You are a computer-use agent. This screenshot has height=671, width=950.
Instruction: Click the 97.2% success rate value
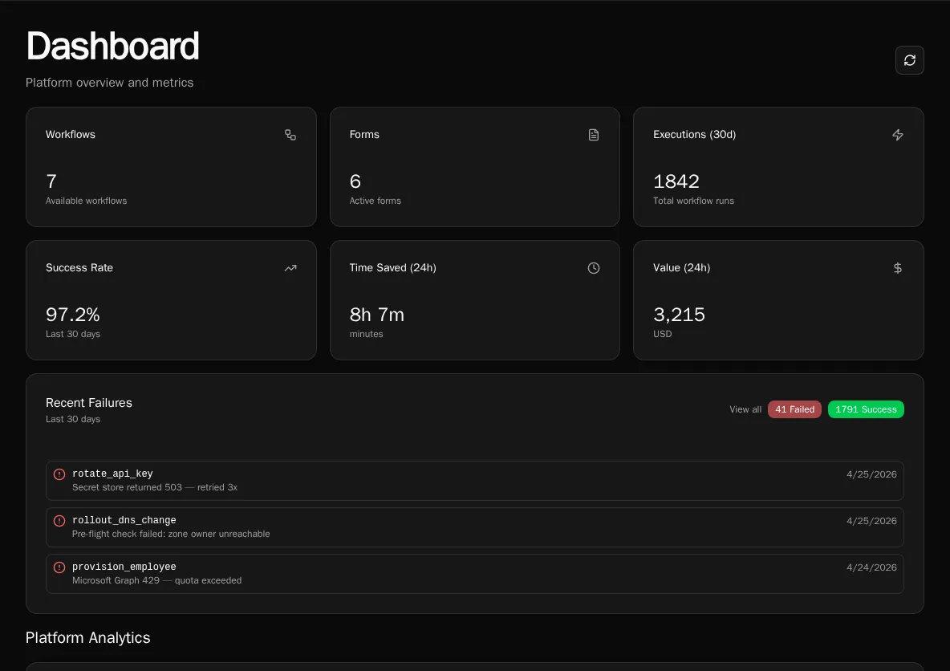(73, 315)
